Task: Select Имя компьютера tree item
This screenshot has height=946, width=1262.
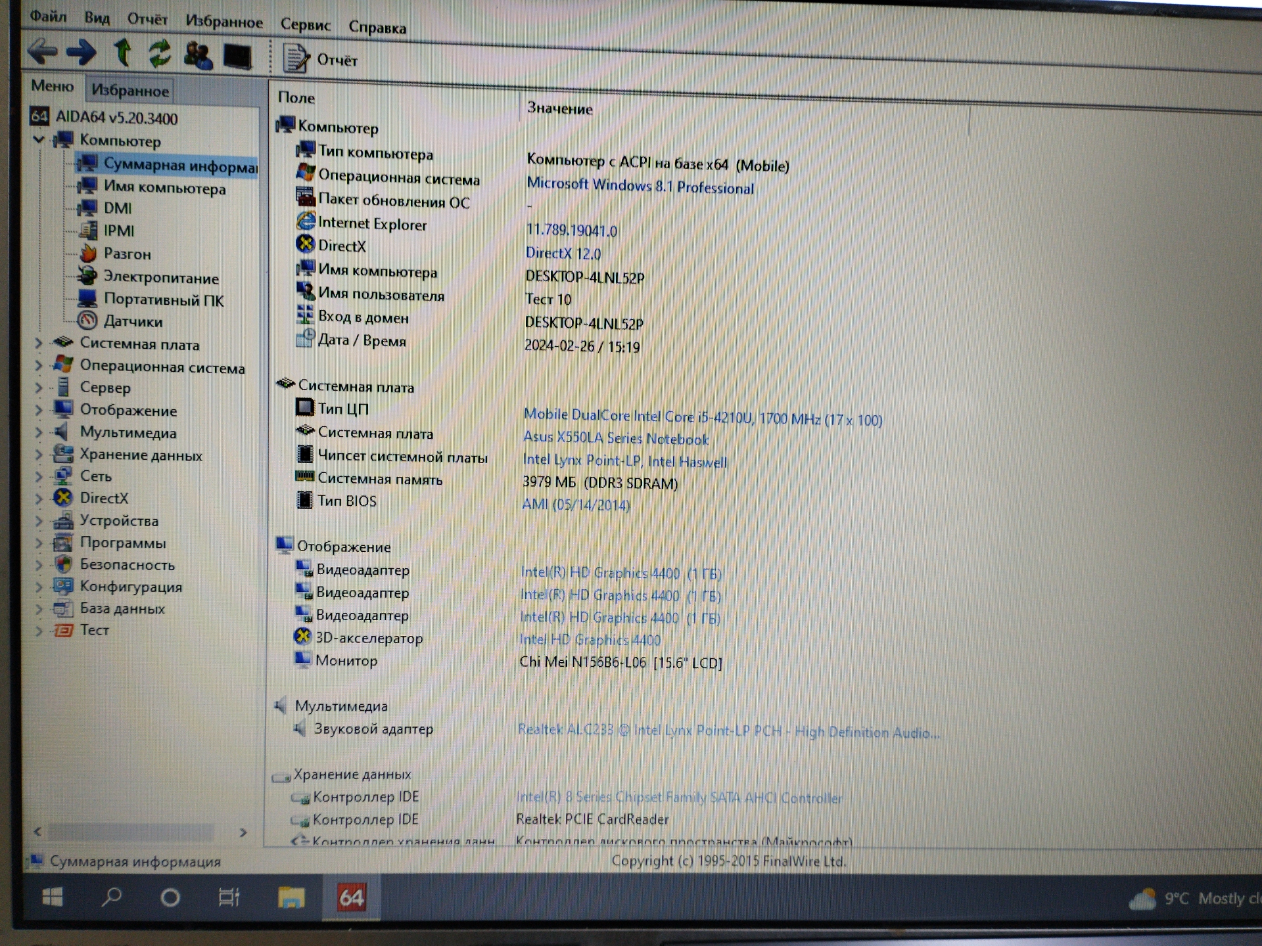Action: click(x=152, y=187)
